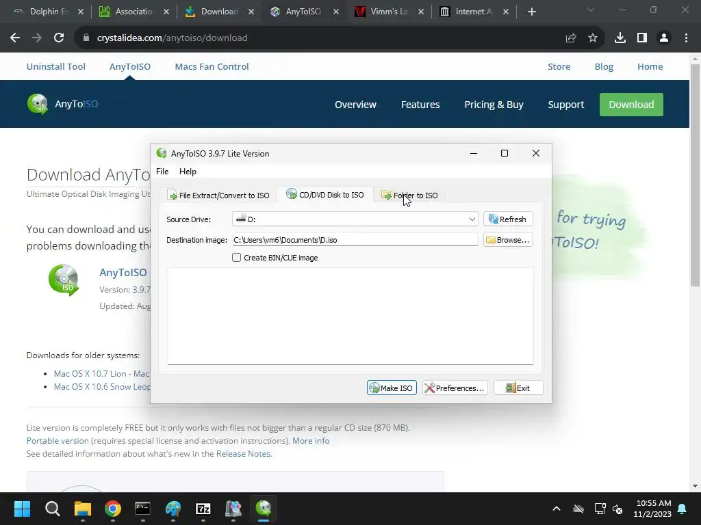Browse for destination image location

coord(508,240)
